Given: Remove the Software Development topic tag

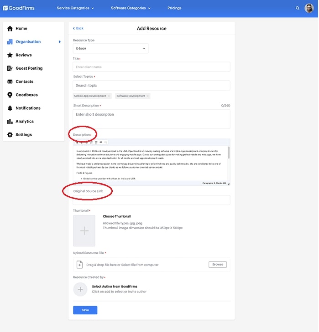Looking at the screenshot, I should [147, 96].
